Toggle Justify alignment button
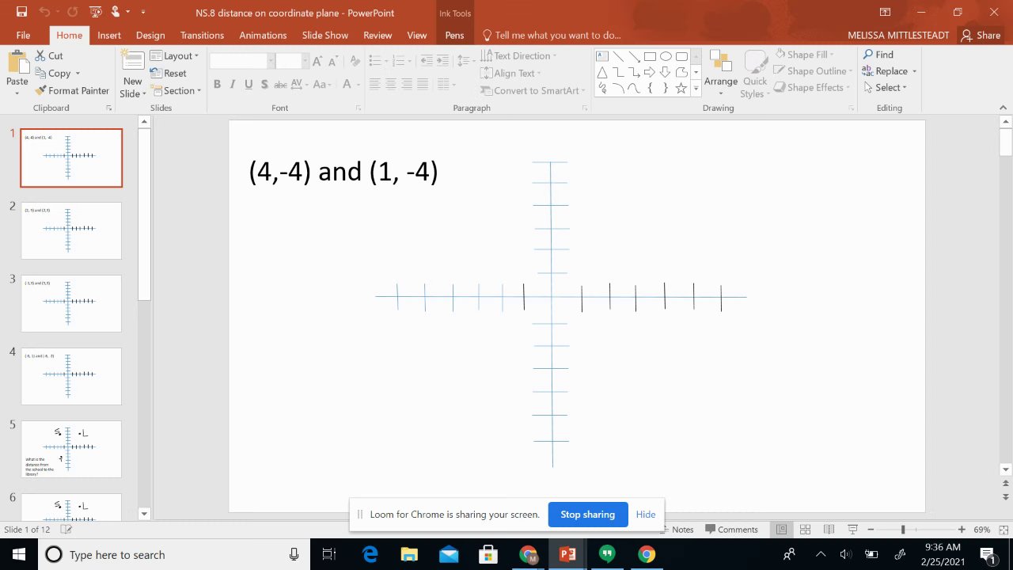1013x570 pixels. tap(423, 84)
